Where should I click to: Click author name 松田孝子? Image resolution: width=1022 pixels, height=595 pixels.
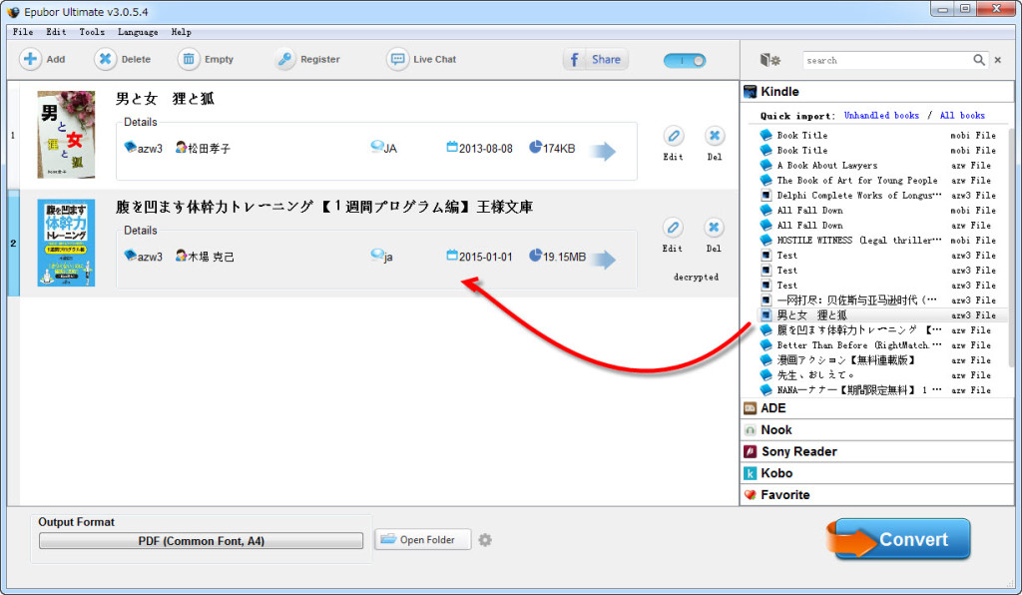[209, 149]
